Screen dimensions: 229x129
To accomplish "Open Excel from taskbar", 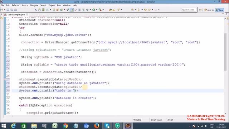I will (x=55, y=126).
